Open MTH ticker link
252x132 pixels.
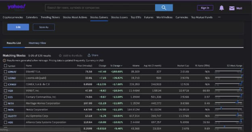pos(11,103)
